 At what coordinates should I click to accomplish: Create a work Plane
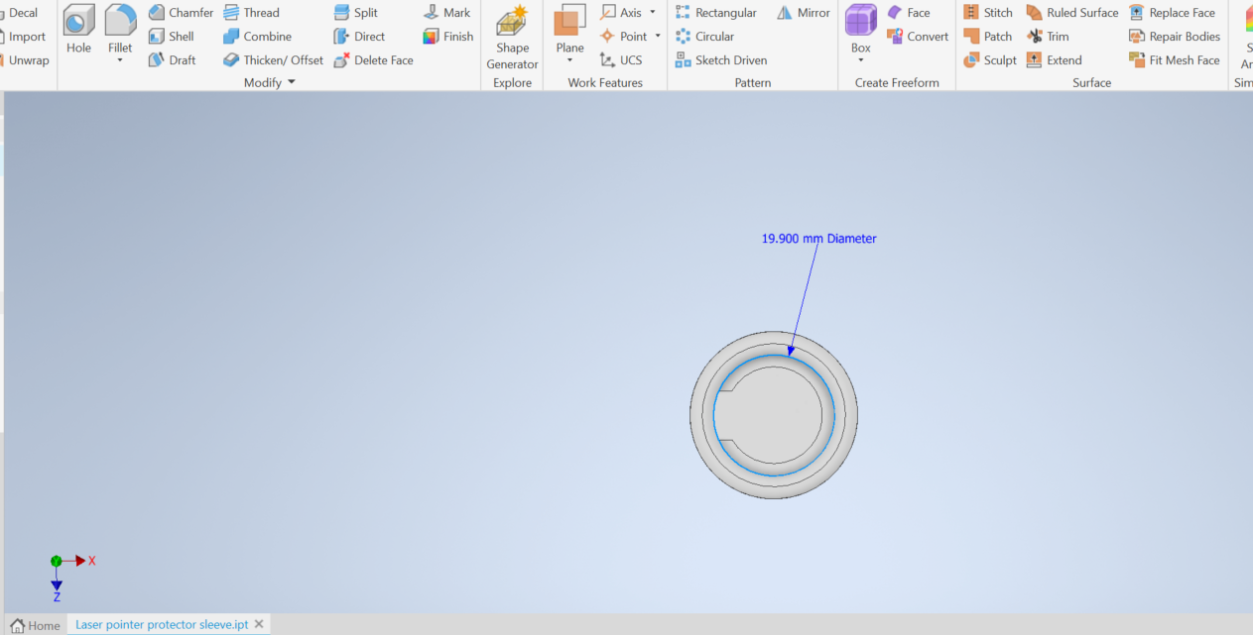[570, 27]
